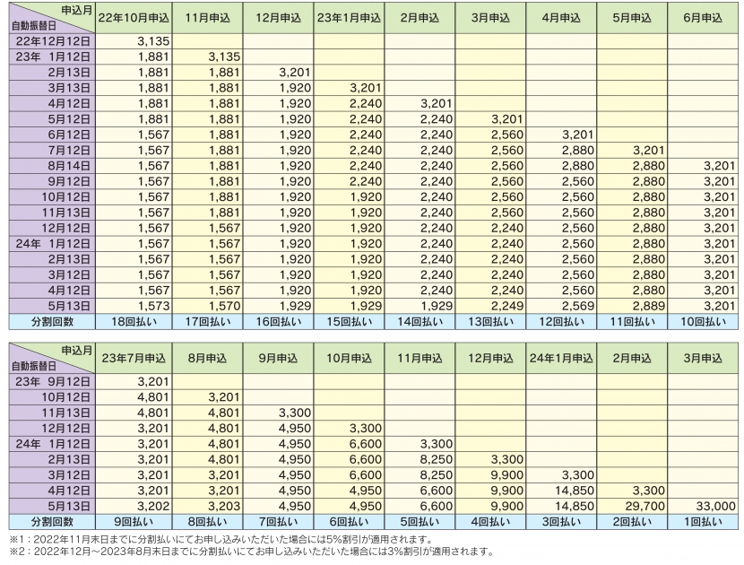Select the '4回払い' installment cell
744x565 pixels.
click(x=490, y=522)
